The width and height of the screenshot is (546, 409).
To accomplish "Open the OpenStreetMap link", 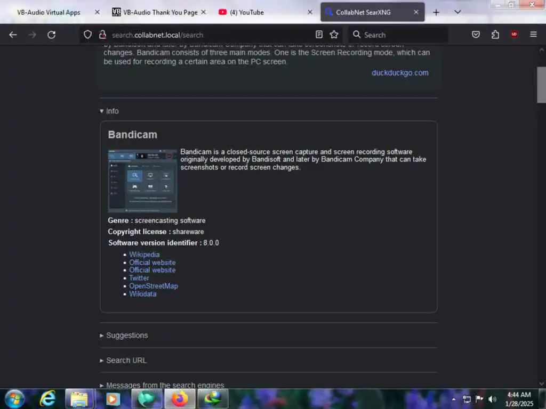I will pos(153,286).
